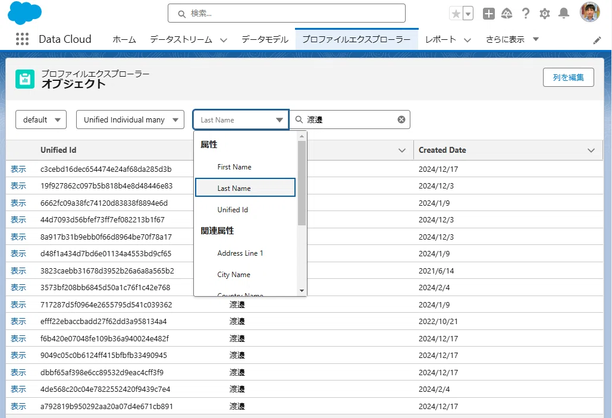Open the setup gear icon

point(544,14)
